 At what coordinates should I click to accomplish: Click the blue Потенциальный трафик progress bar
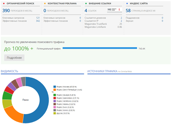100,48
